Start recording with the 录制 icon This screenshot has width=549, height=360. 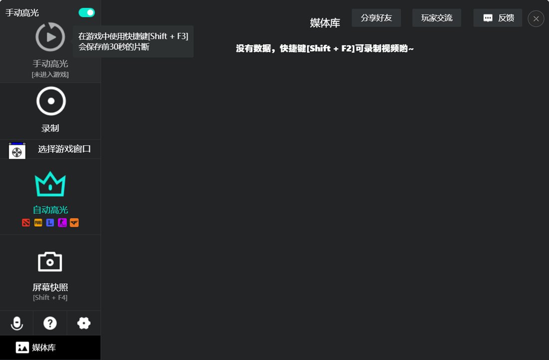(x=51, y=101)
